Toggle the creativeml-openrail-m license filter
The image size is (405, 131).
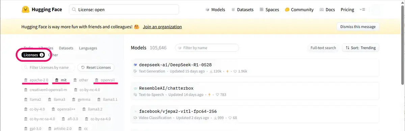tap(46, 90)
